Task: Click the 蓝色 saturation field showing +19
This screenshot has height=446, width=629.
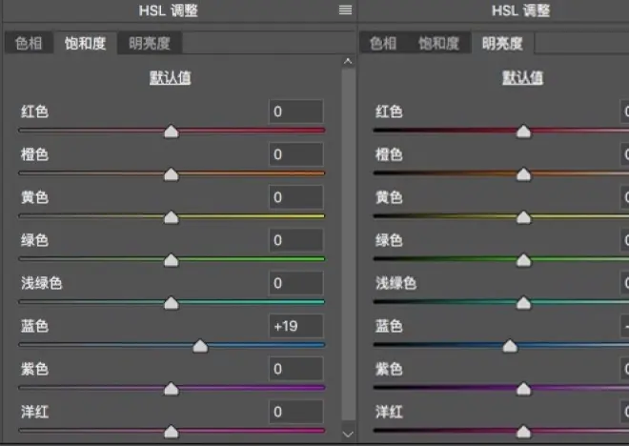Action: coord(296,326)
